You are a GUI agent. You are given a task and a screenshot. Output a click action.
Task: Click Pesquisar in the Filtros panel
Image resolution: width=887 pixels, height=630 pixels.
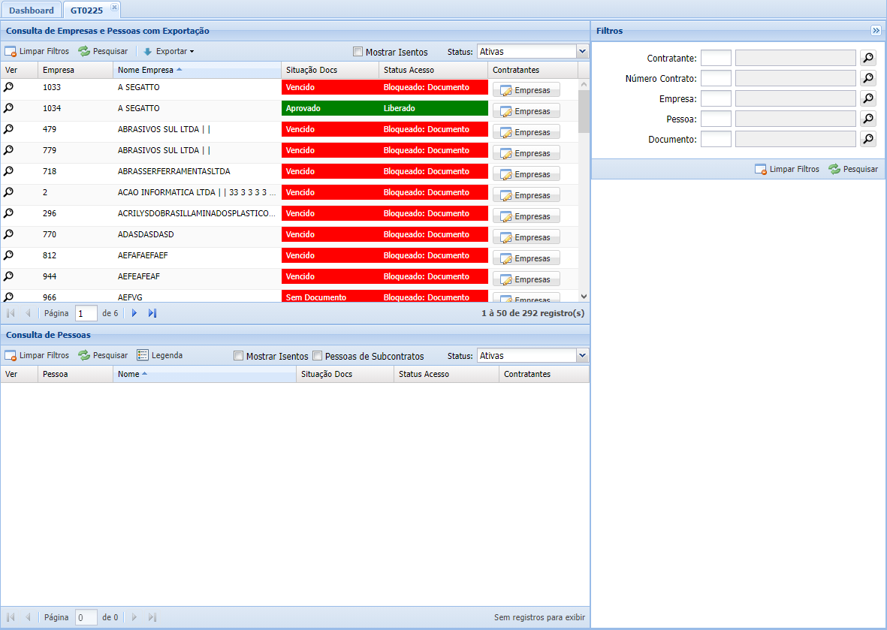coord(853,169)
